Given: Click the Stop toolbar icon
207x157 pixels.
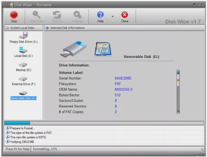Looking at the screenshot, I should [x=14, y=15].
